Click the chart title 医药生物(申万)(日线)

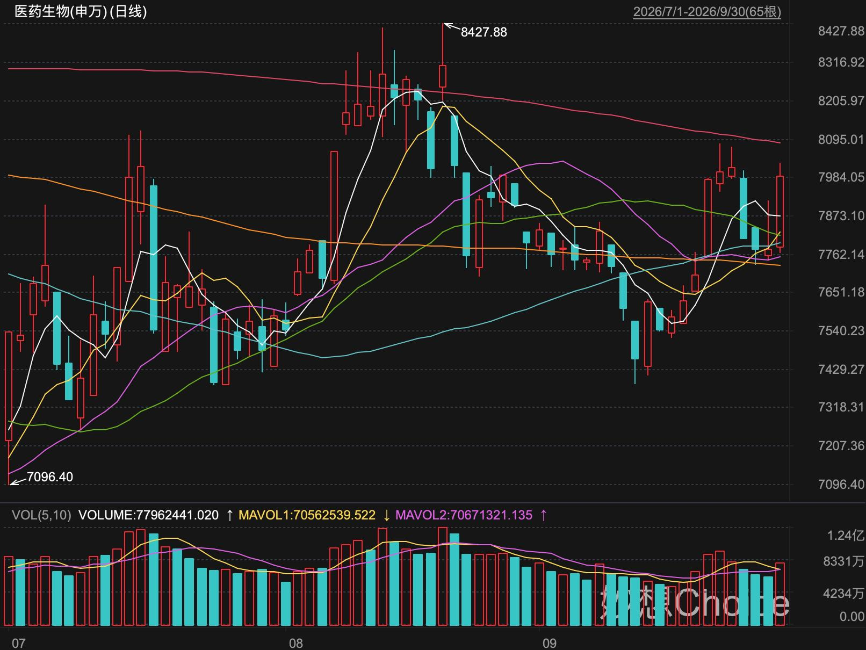coord(81,11)
